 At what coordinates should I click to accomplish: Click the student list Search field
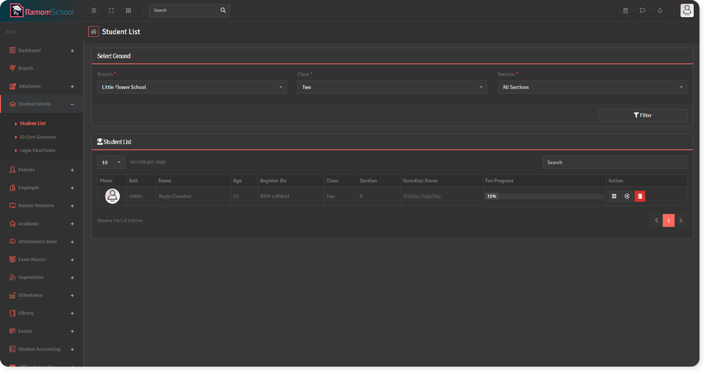pyautogui.click(x=615, y=162)
